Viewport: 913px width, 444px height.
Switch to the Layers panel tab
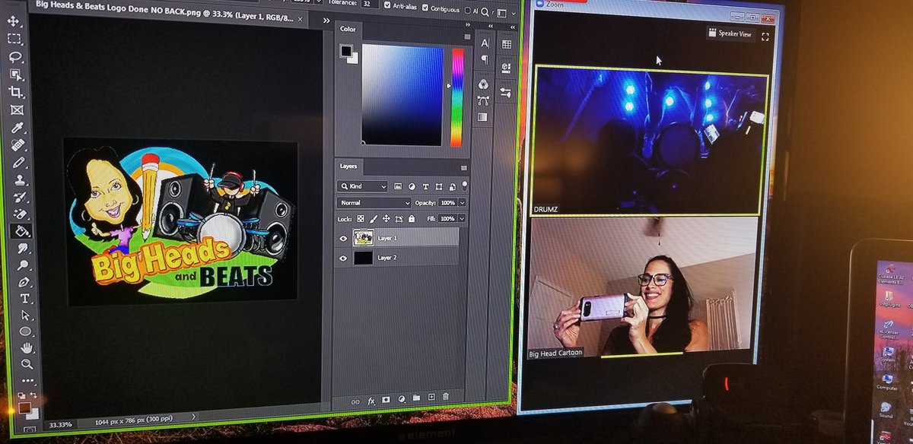(x=348, y=166)
